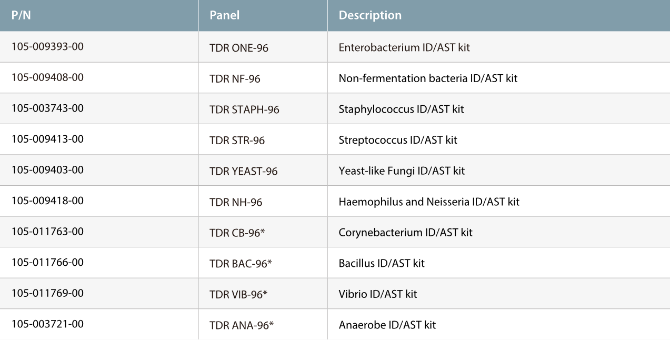
Task: Click Anaerobe ID/AST kit description
Action: coord(387,325)
